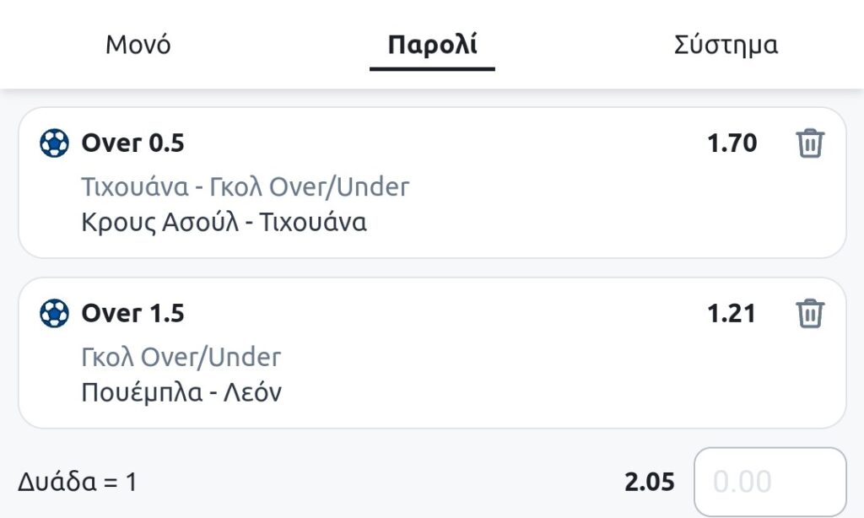Click the soccer ball icon beside Over 0.5

coord(54,144)
